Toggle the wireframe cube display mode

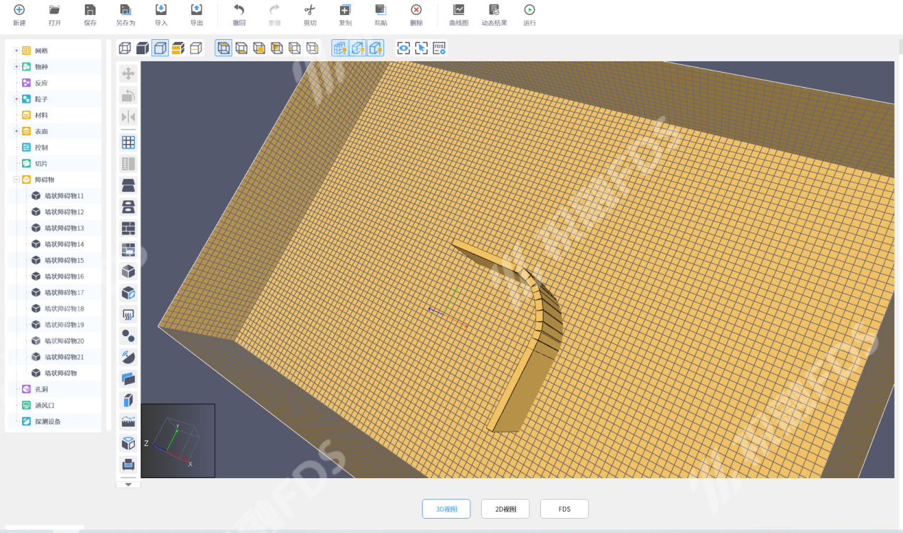125,48
